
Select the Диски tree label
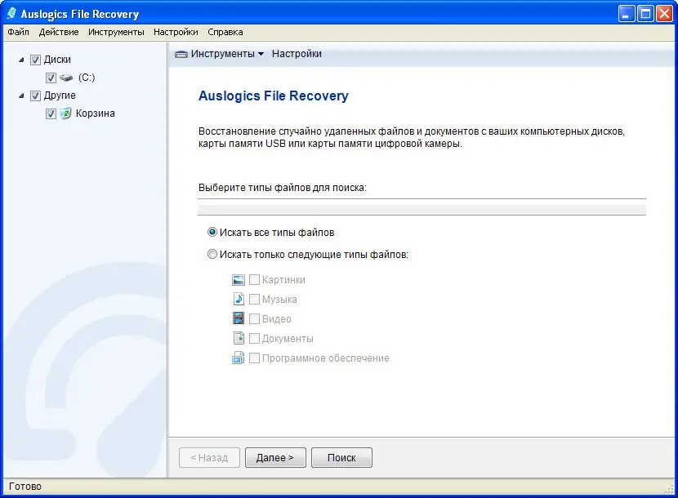[x=57, y=60]
